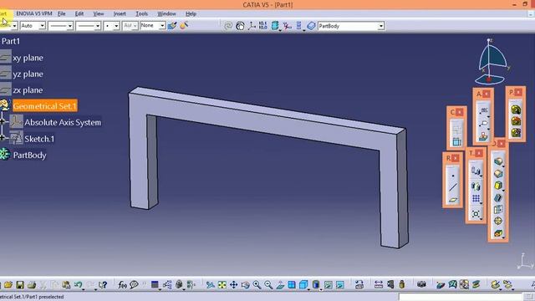The width and height of the screenshot is (535, 301).
Task: Select zx plane in the tree
Action: [x=28, y=90]
